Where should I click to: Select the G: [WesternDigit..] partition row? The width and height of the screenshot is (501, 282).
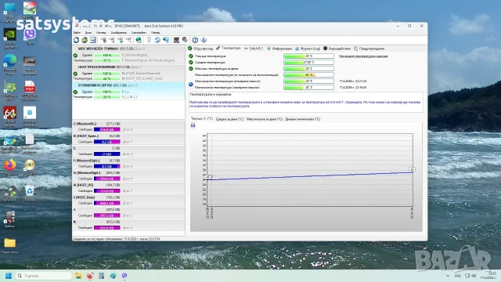point(128,175)
